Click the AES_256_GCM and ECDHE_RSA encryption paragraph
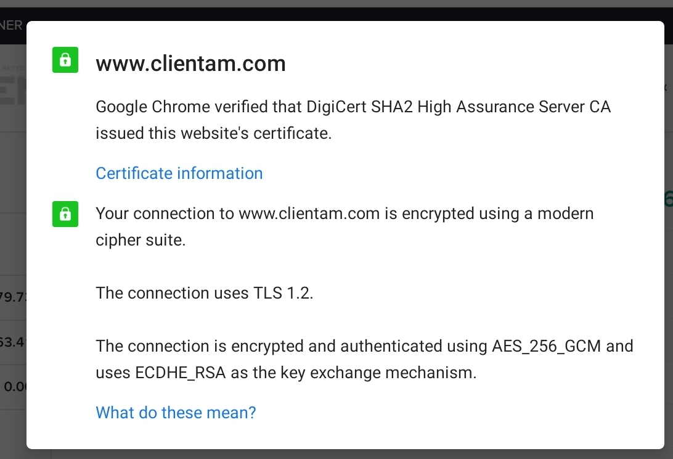 click(x=364, y=359)
